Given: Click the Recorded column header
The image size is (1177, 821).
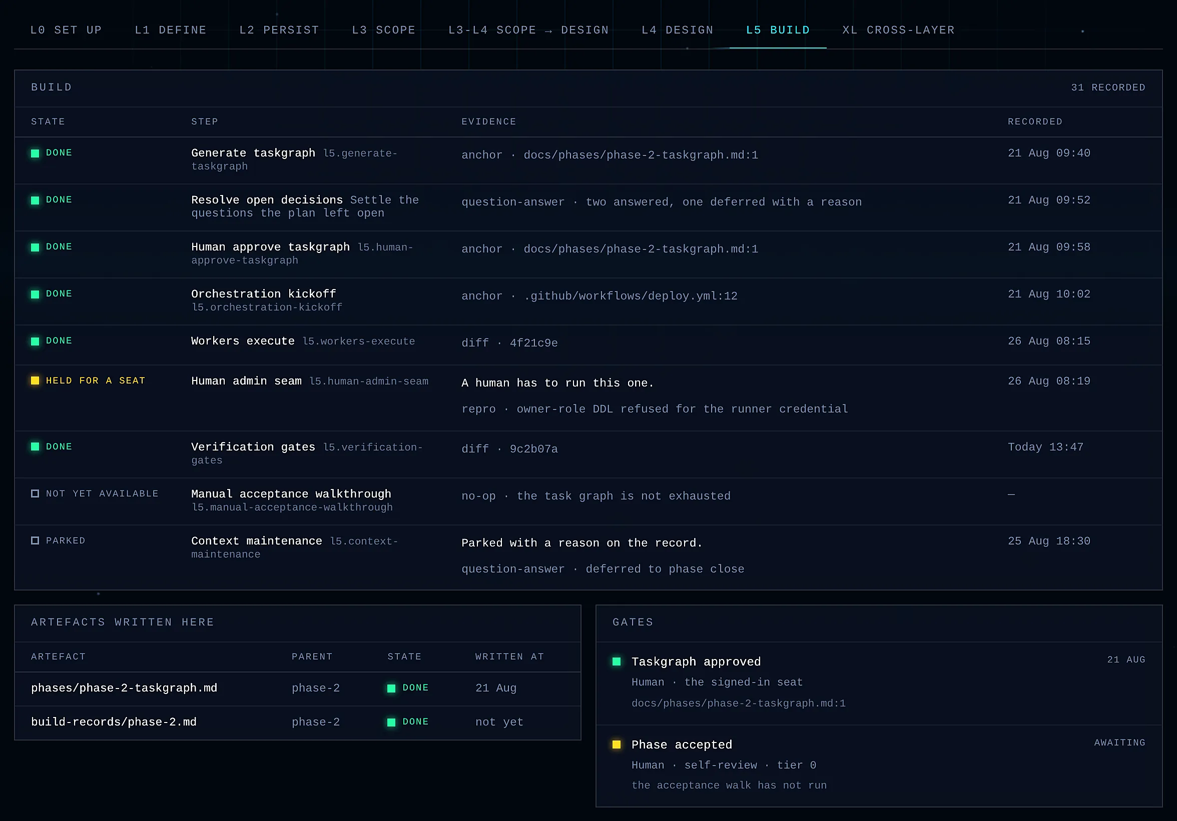Looking at the screenshot, I should [x=1035, y=122].
